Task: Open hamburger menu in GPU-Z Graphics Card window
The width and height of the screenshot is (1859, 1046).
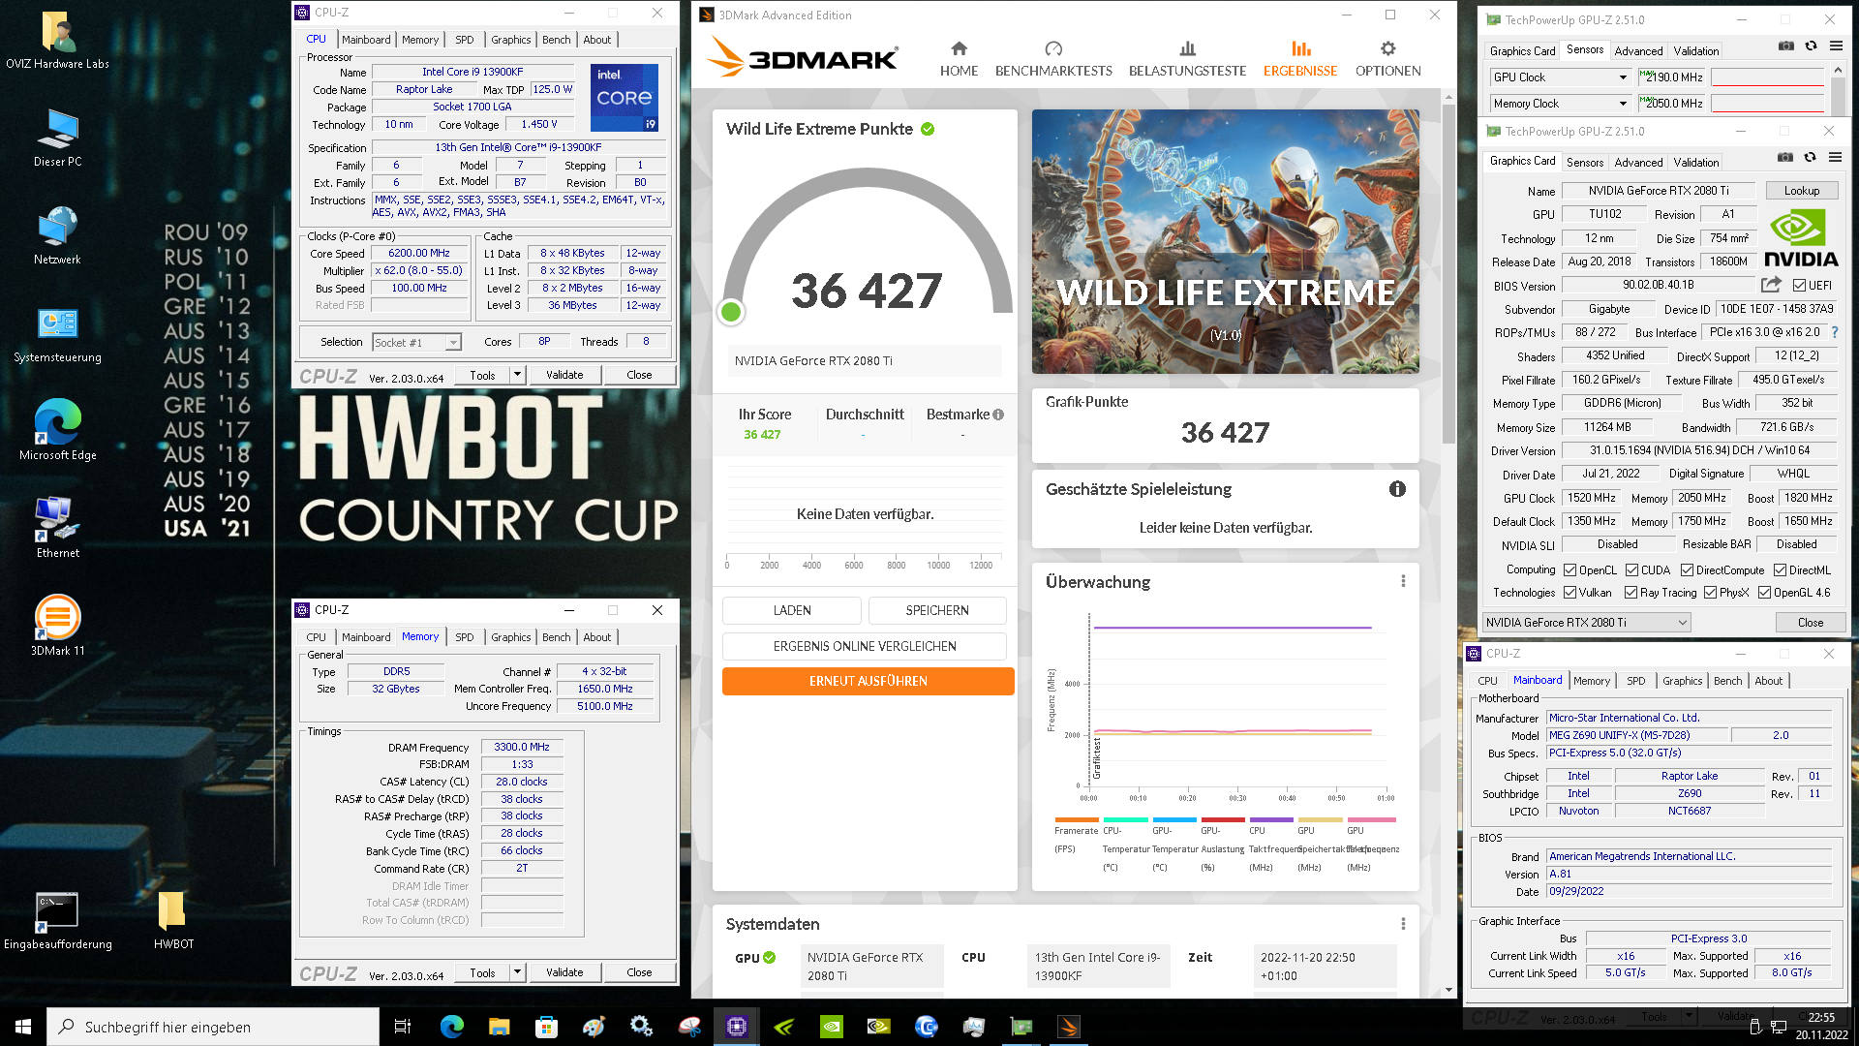Action: (x=1835, y=157)
